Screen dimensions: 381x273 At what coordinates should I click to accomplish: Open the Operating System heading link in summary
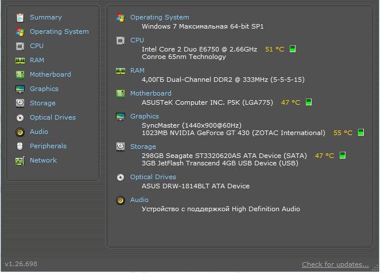[160, 17]
